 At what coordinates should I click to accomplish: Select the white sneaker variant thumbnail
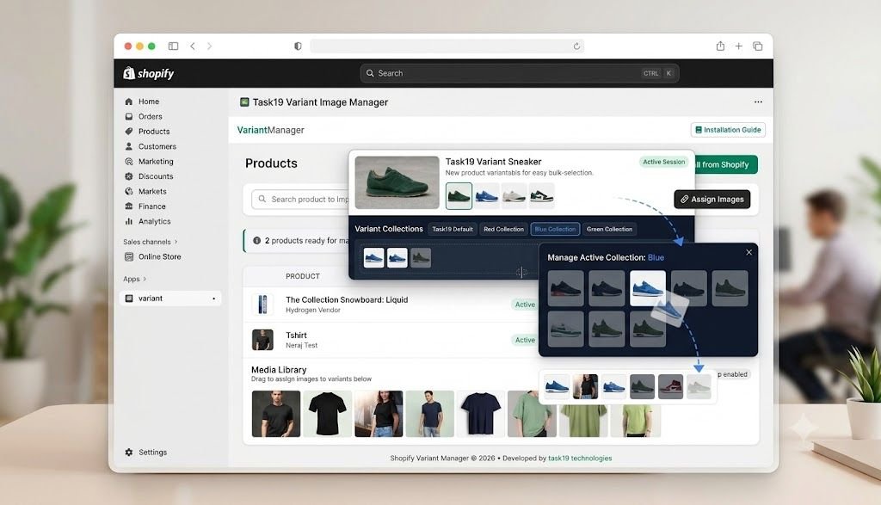click(514, 196)
